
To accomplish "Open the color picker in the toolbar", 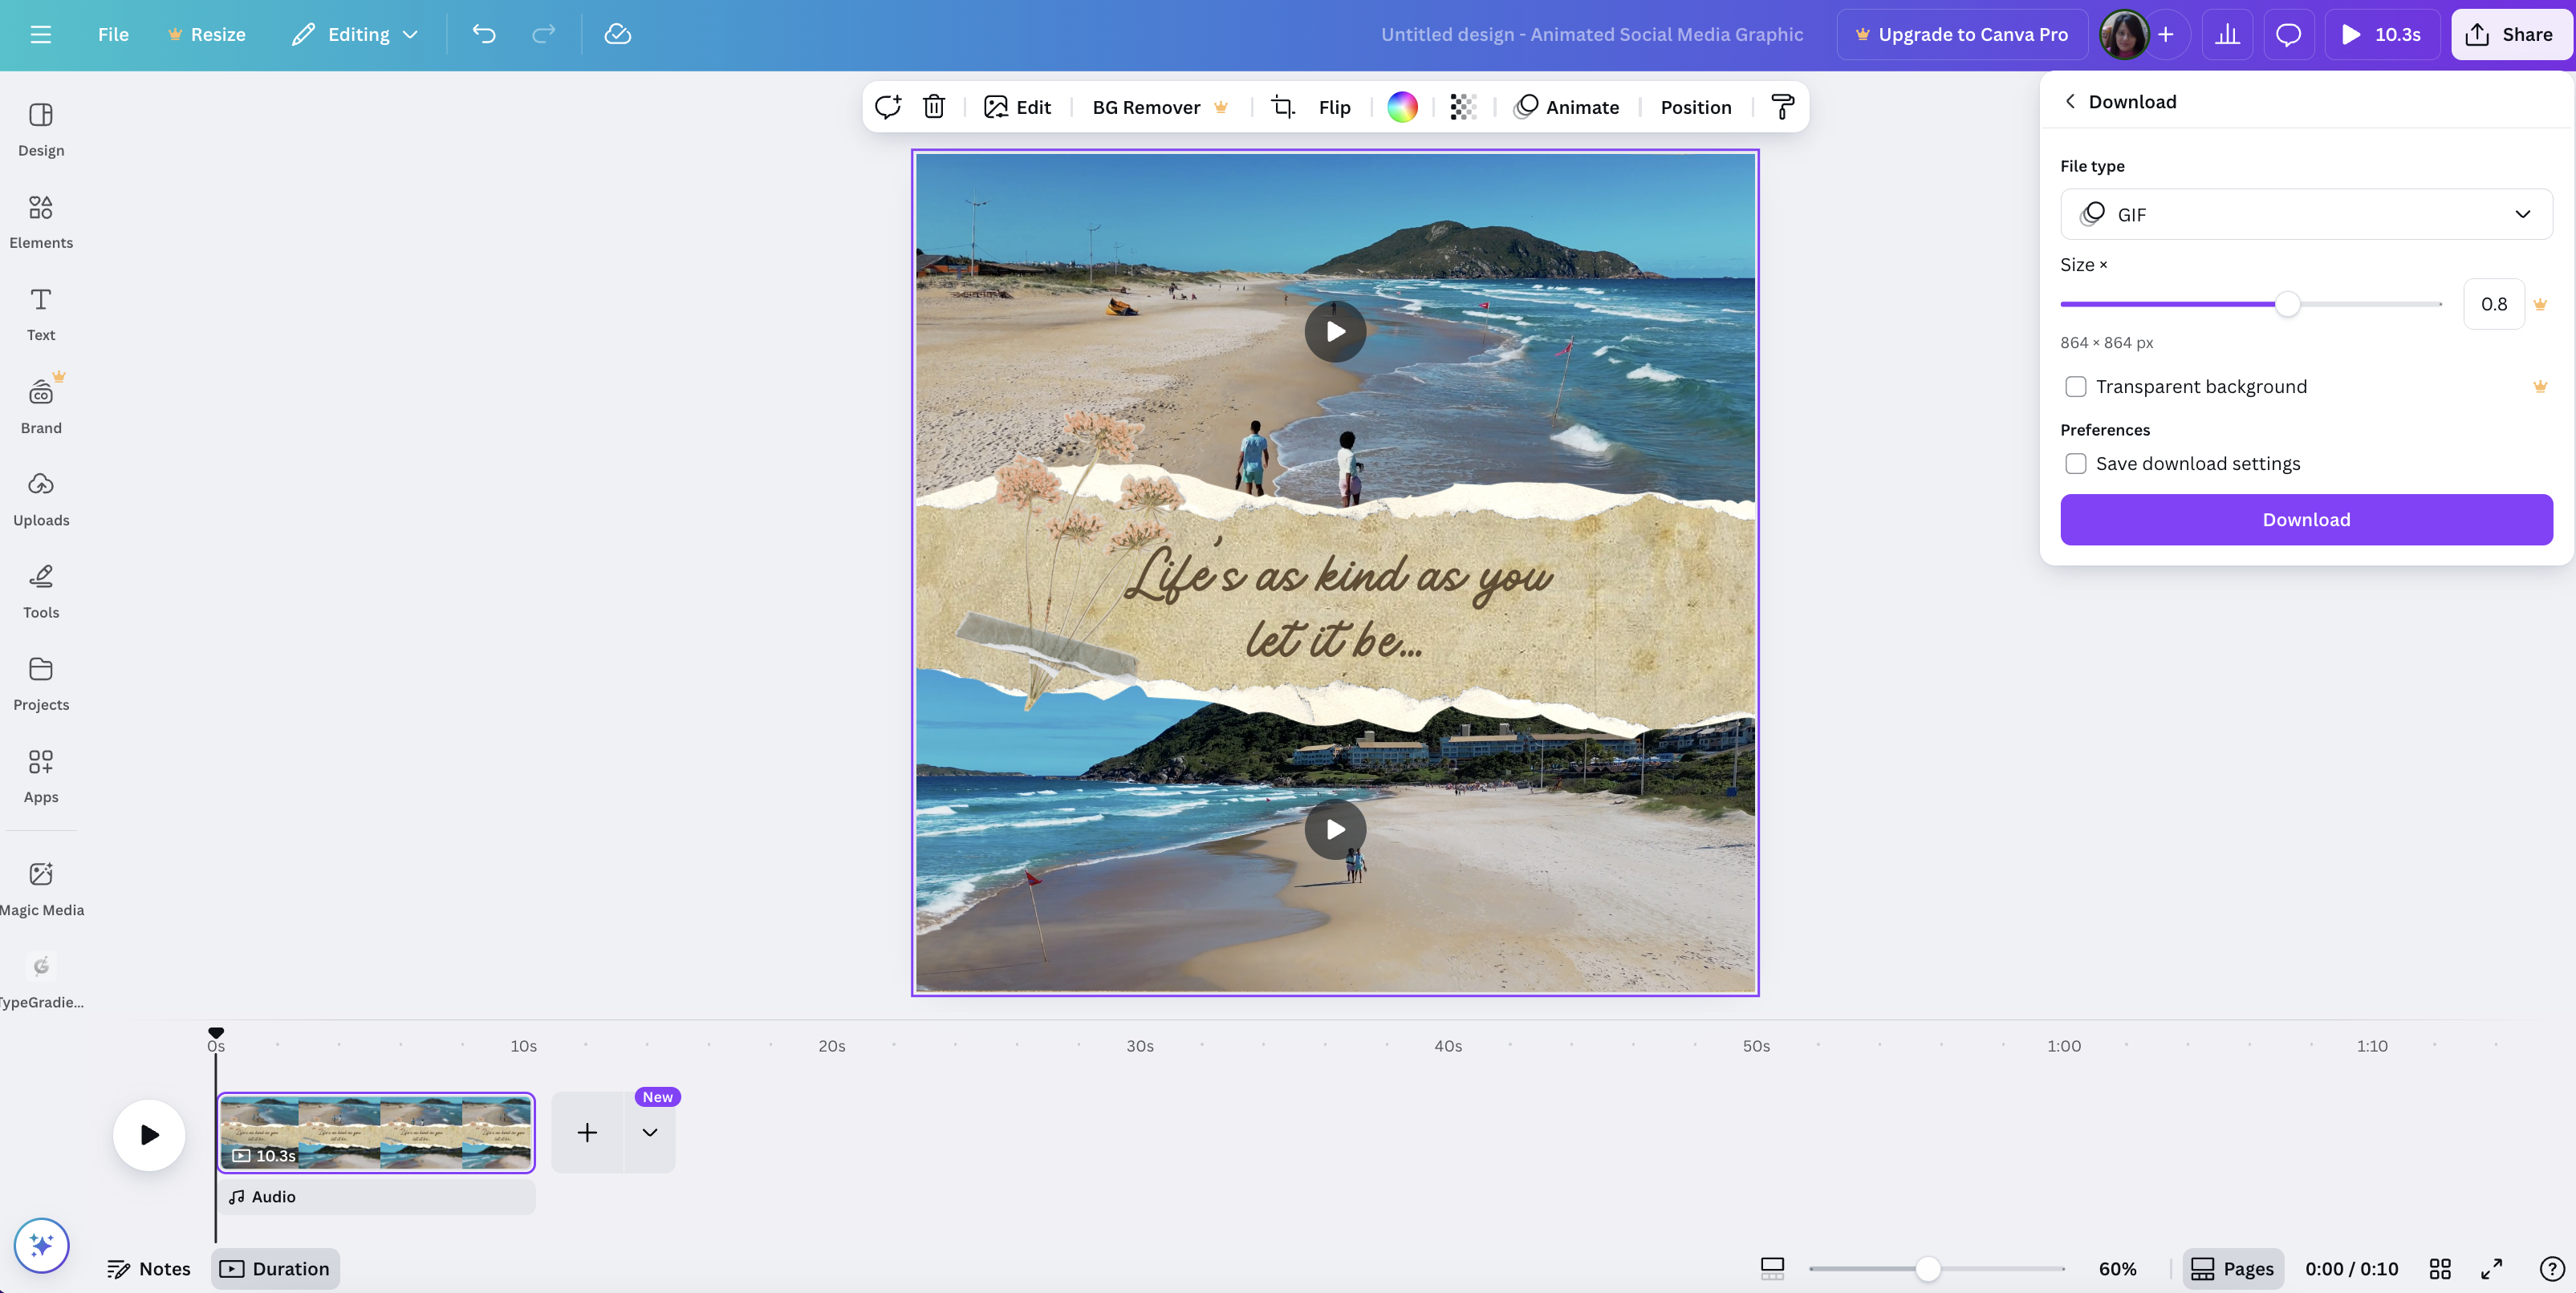I will click(x=1402, y=107).
